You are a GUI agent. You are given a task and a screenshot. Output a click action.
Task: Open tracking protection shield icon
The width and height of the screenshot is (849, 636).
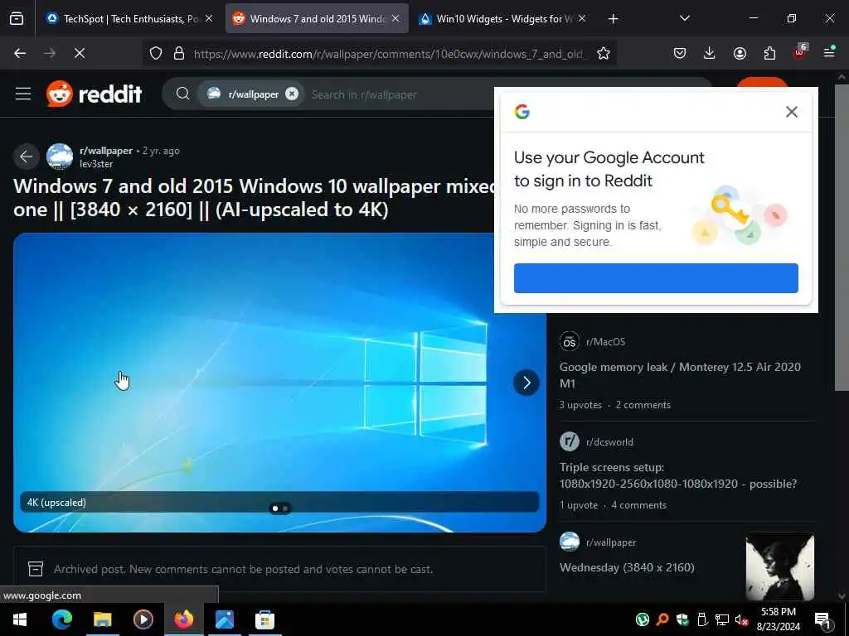[156, 53]
